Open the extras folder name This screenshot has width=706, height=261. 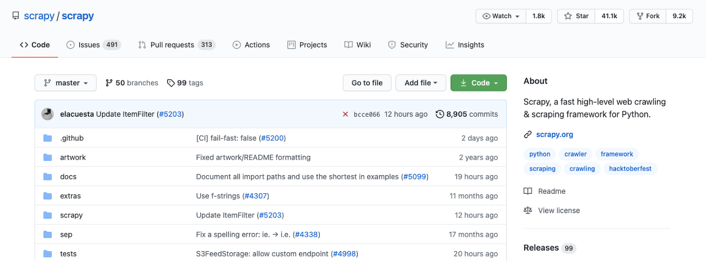(x=71, y=196)
